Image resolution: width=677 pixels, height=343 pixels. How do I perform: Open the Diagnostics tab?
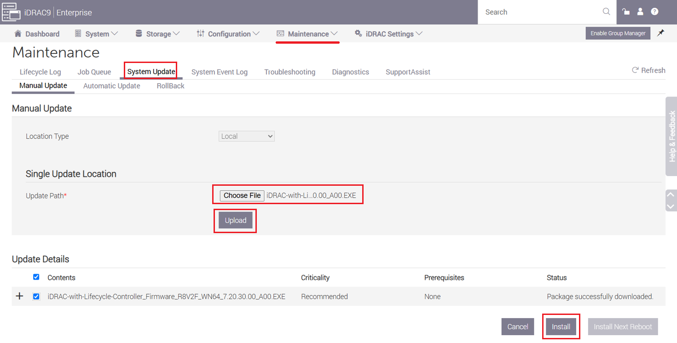pyautogui.click(x=351, y=72)
